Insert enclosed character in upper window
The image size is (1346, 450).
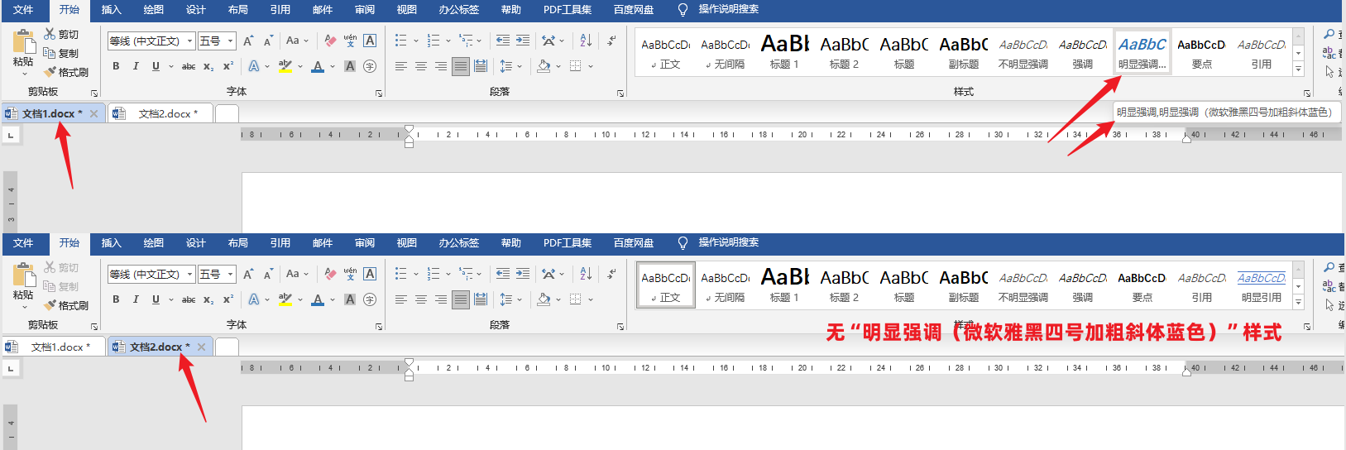pyautogui.click(x=370, y=66)
